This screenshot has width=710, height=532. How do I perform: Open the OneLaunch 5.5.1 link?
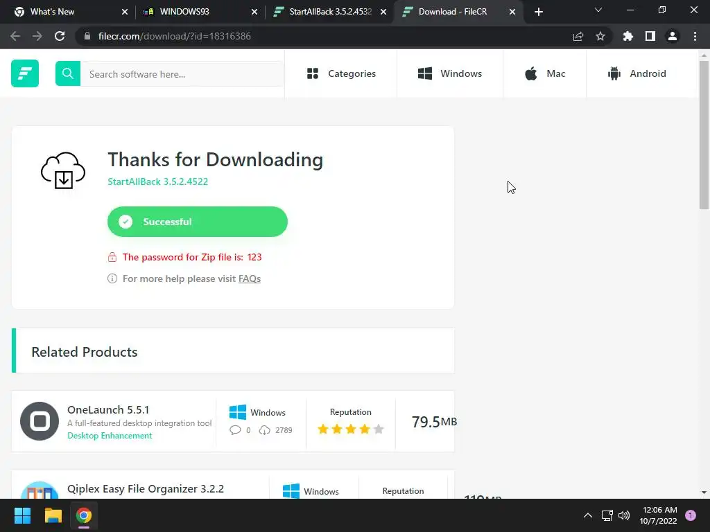pyautogui.click(x=108, y=409)
